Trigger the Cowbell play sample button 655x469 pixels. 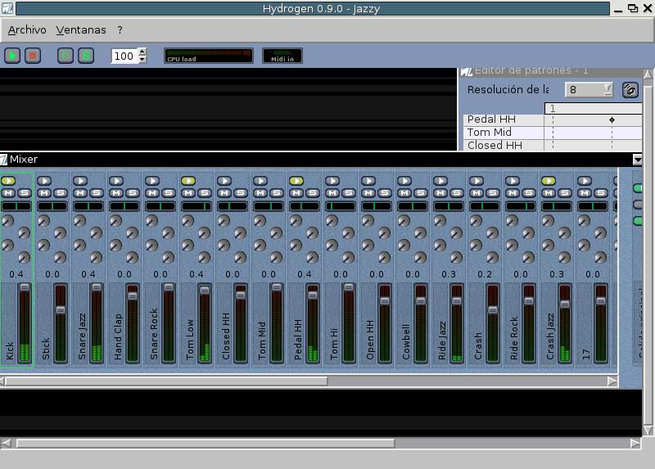(404, 181)
